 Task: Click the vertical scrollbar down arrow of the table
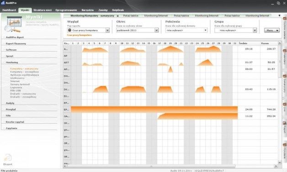pyautogui.click(x=280, y=162)
